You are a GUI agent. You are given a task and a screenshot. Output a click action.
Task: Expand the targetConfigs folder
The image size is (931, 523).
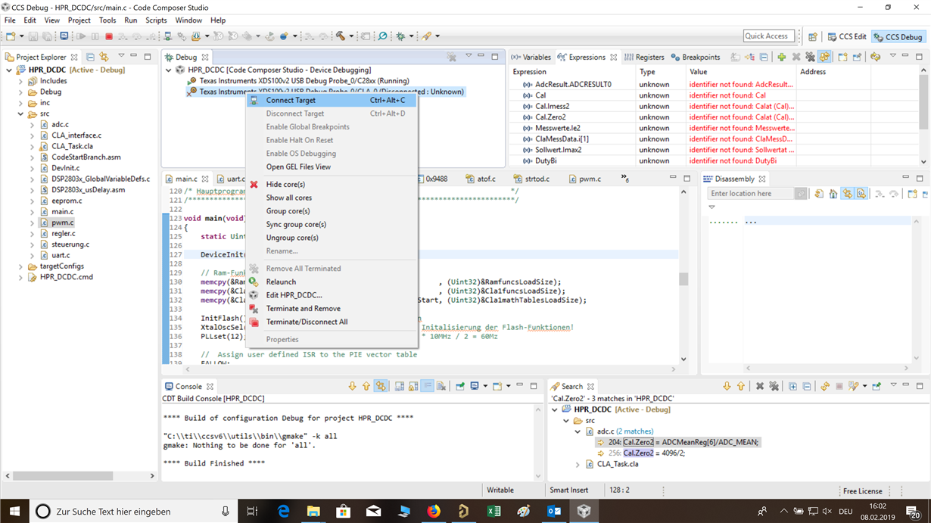pos(21,266)
